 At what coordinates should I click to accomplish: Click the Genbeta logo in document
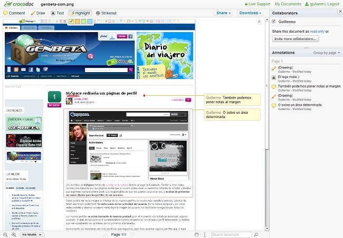tap(56, 49)
